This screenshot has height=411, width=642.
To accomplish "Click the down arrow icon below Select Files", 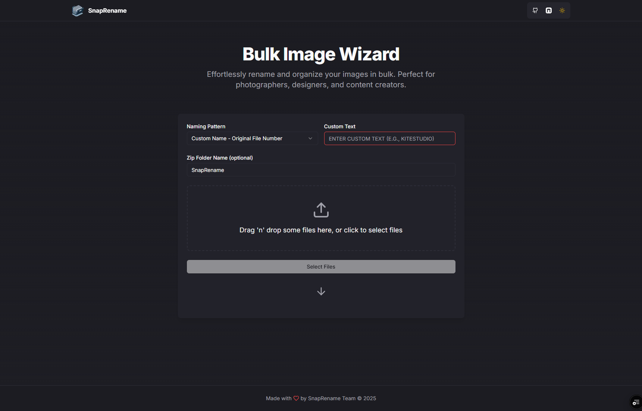I will point(321,291).
